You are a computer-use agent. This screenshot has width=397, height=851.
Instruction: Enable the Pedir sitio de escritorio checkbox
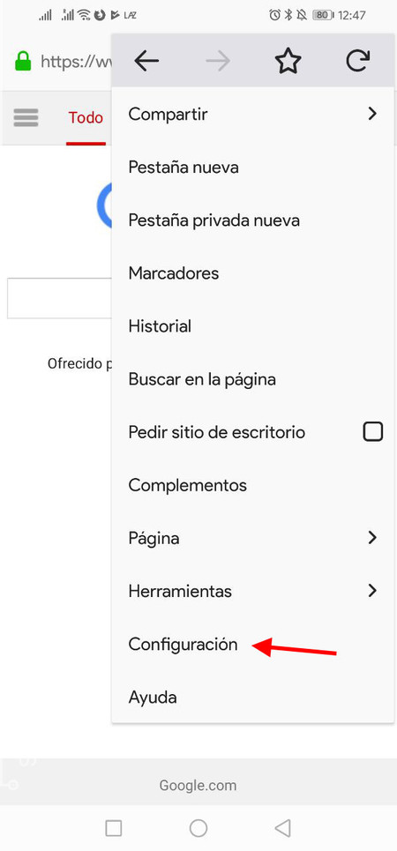[x=372, y=432]
